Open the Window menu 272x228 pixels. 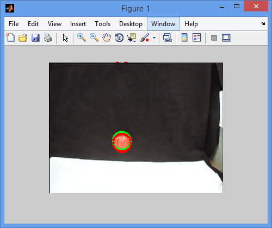163,24
